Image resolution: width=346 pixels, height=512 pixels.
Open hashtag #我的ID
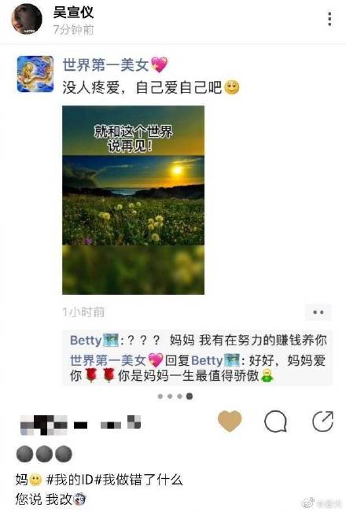point(70,480)
